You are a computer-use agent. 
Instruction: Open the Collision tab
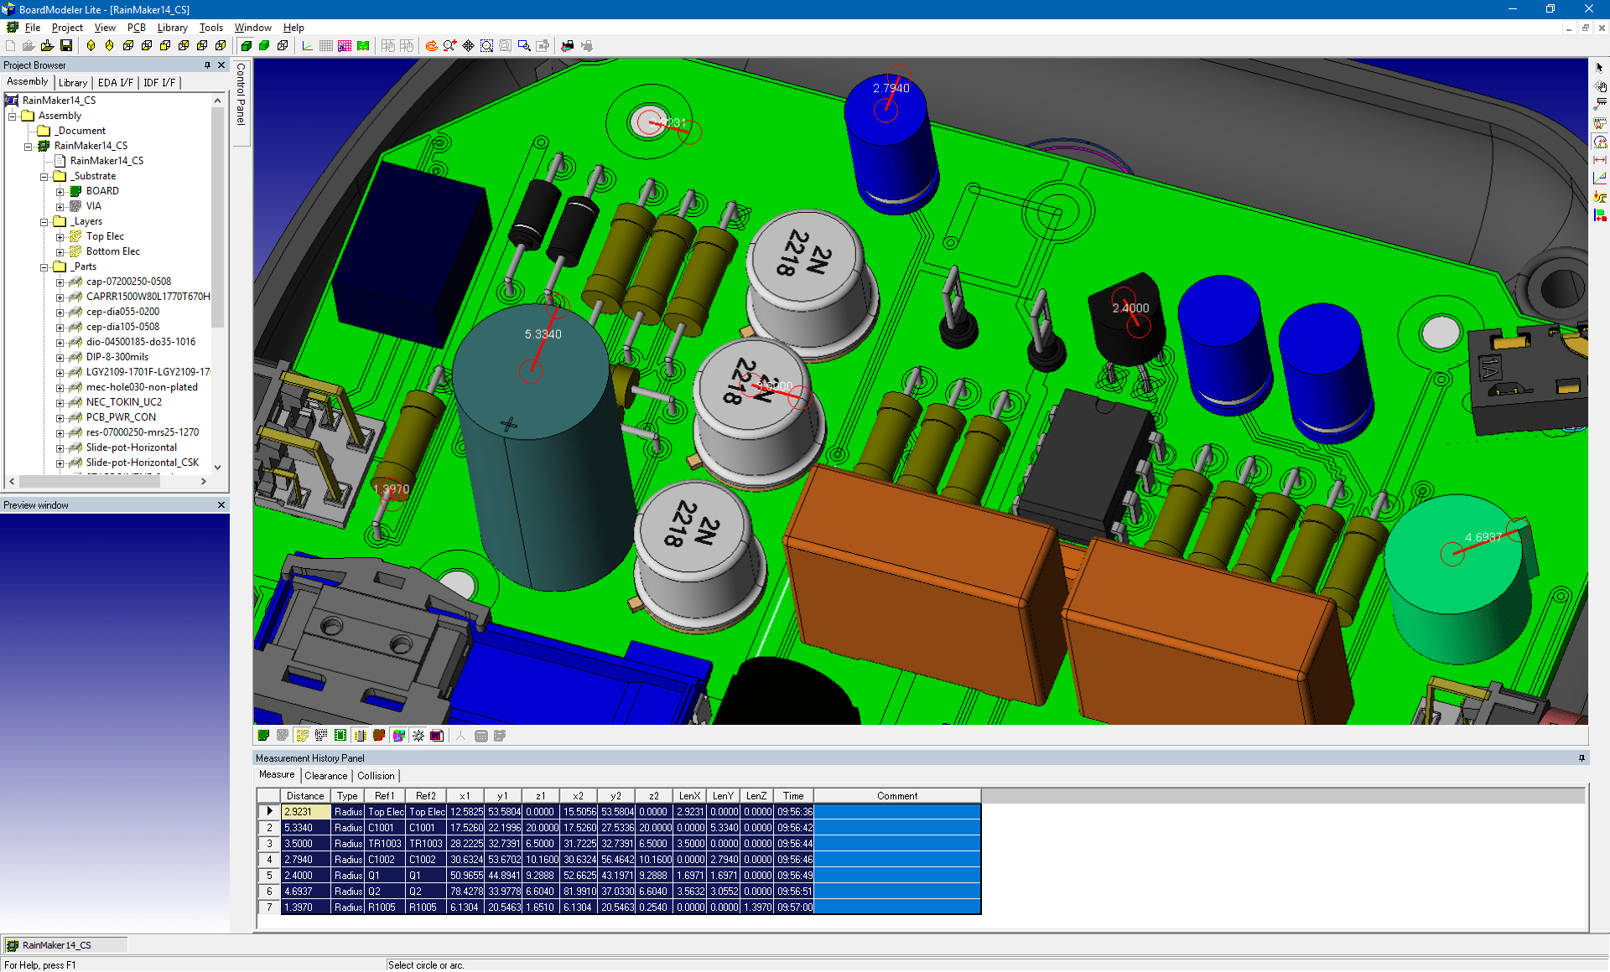tap(376, 776)
